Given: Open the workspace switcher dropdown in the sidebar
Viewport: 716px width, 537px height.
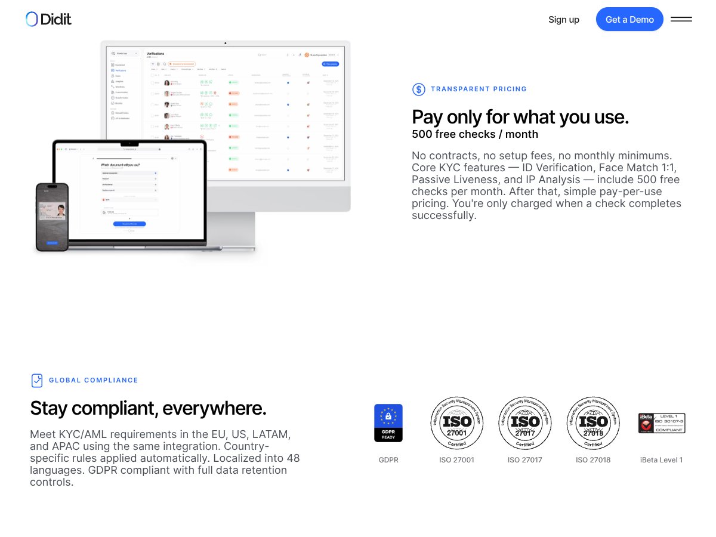Looking at the screenshot, I should 124,53.
